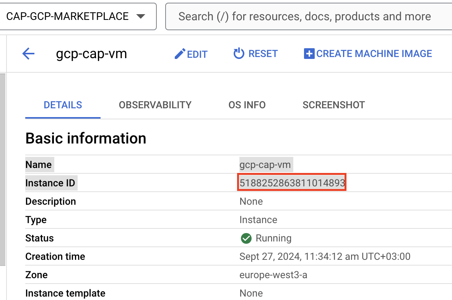Focus the resources search field
Viewport: 452px width, 300px height.
pyautogui.click(x=306, y=16)
